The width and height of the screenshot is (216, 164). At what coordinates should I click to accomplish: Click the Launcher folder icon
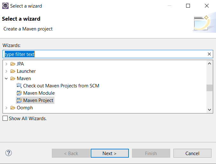(13, 71)
